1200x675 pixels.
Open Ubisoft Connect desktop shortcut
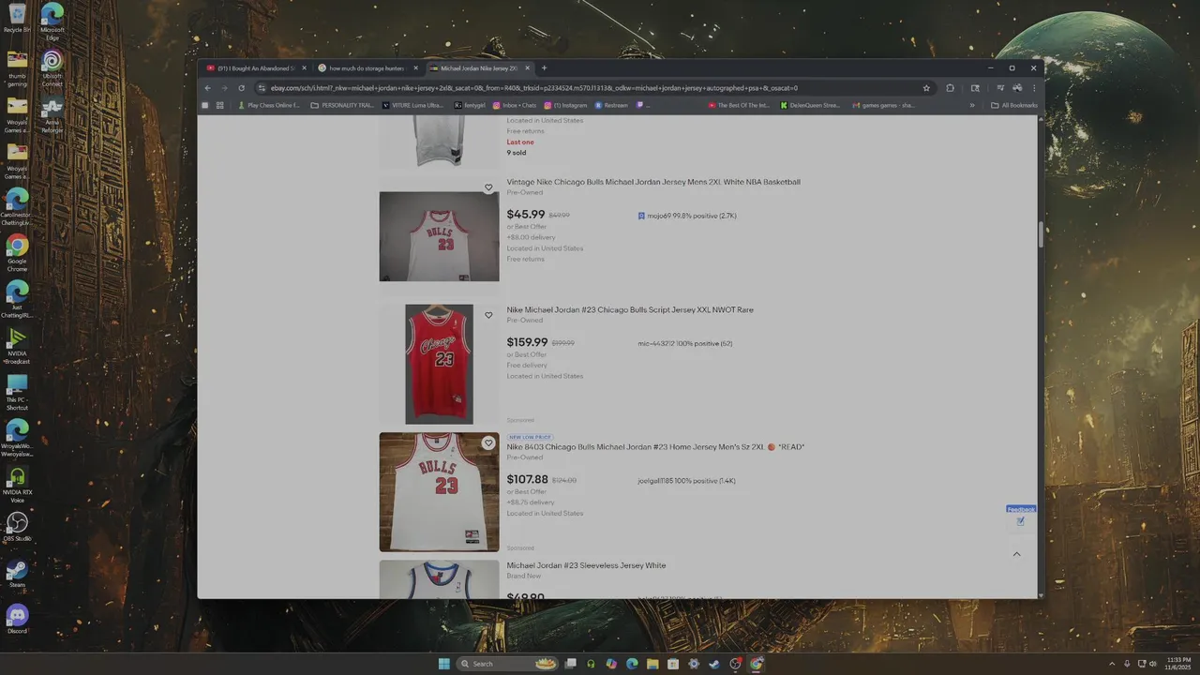tap(52, 67)
